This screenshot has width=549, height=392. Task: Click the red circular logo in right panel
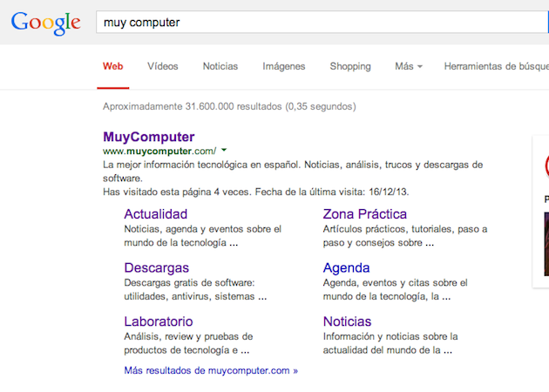pyautogui.click(x=546, y=166)
